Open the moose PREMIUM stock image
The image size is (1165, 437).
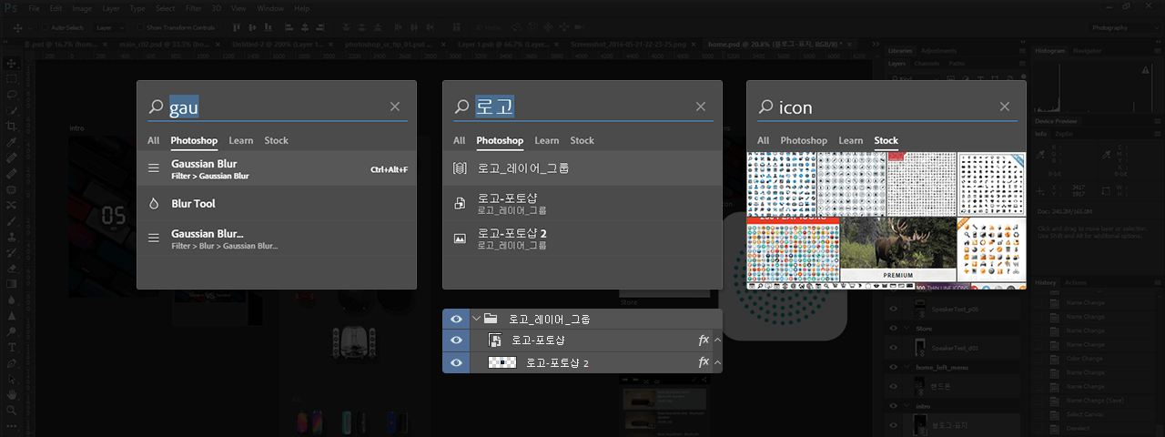(897, 249)
